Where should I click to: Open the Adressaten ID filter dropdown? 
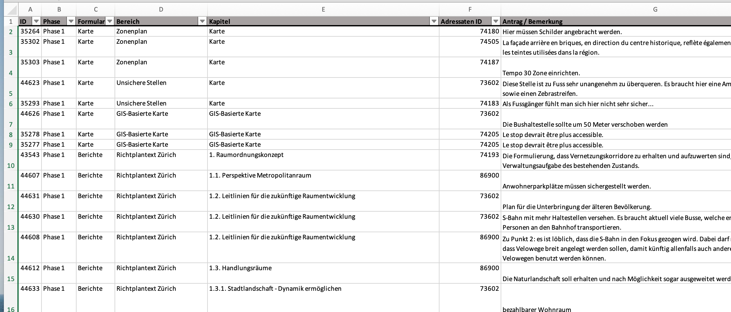coord(496,21)
